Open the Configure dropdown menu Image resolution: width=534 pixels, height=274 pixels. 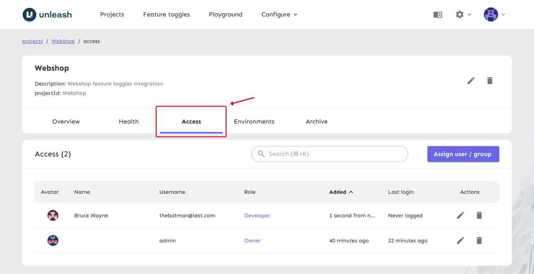pos(279,14)
